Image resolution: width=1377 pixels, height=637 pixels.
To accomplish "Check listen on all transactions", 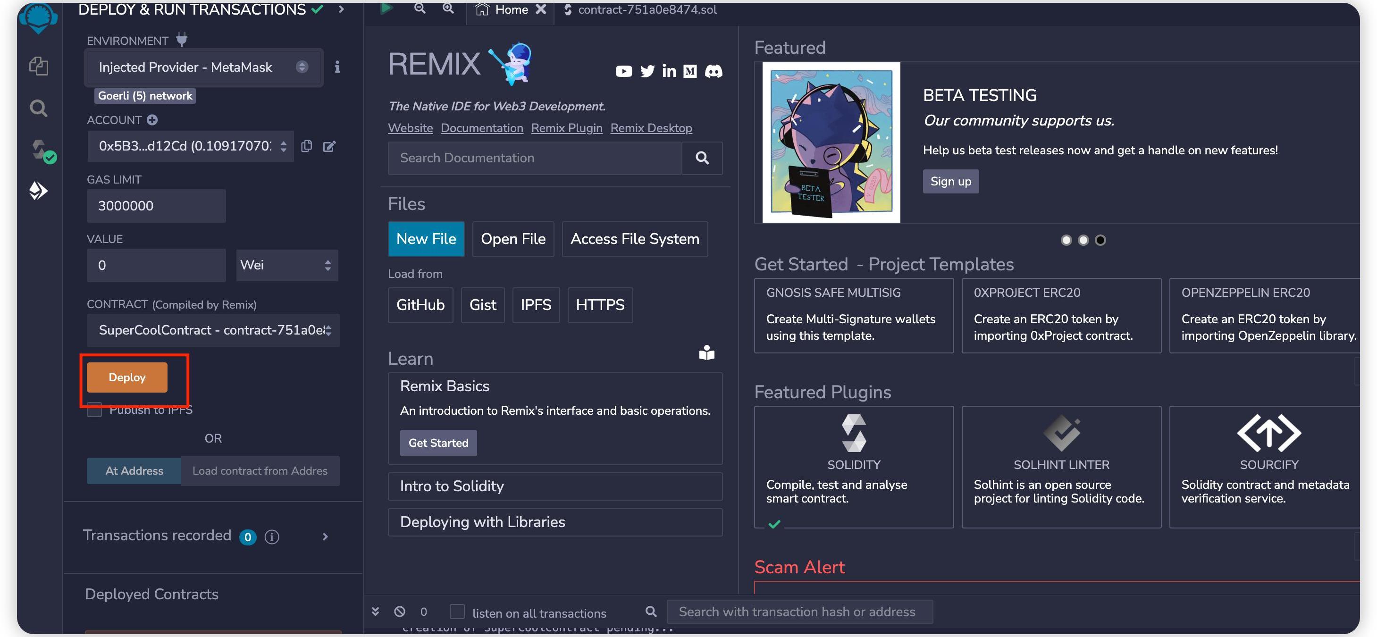I will click(x=457, y=612).
